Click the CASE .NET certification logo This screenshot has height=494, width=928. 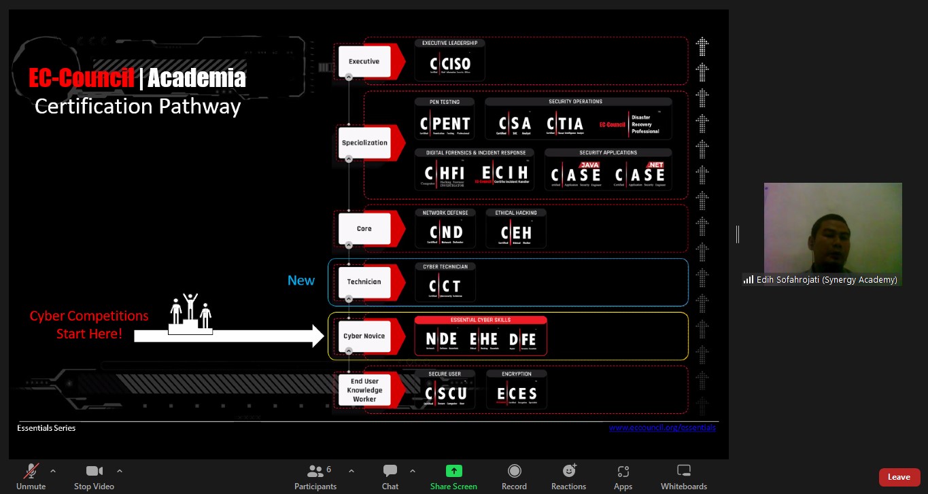pyautogui.click(x=640, y=174)
